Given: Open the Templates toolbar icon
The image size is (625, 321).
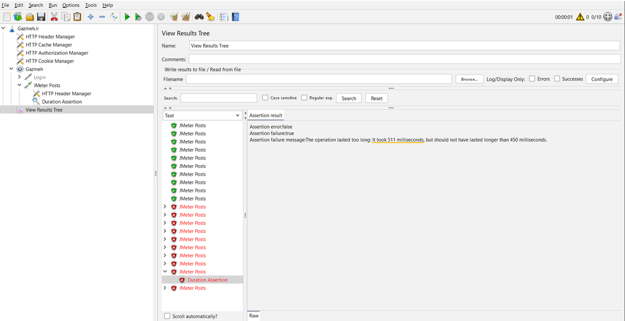Looking at the screenshot, I should coord(18,17).
